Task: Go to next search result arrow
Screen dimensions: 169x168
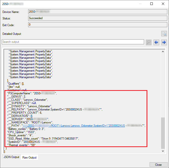Action: point(164,42)
